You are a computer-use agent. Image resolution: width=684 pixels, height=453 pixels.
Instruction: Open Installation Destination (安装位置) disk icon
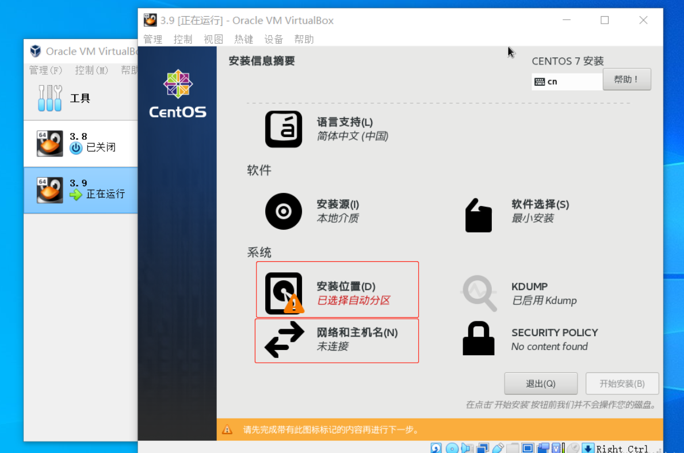coord(284,293)
